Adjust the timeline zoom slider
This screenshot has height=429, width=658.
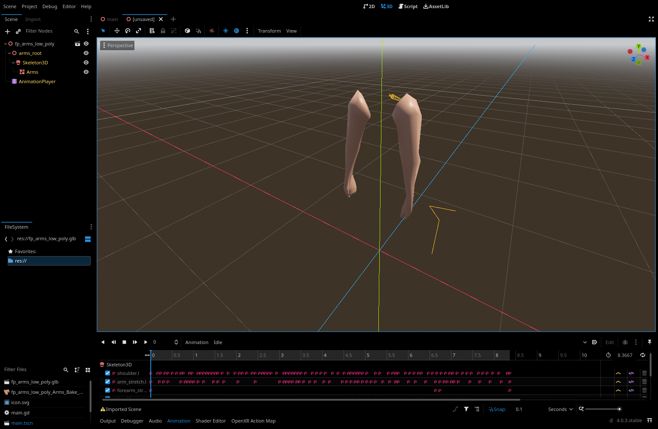618,409
